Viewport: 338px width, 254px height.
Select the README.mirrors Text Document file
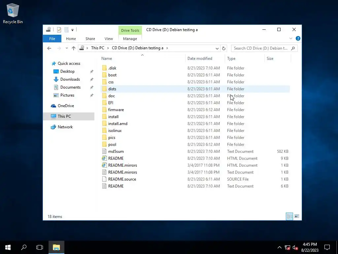123,172
